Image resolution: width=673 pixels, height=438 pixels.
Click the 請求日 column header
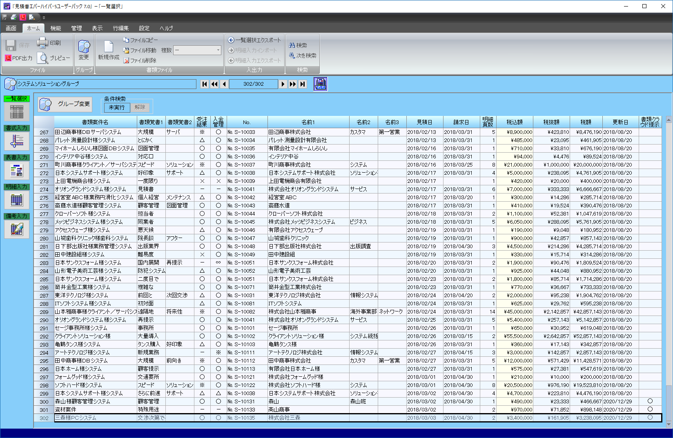pos(461,122)
